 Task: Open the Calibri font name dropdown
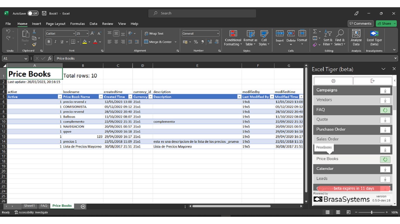tap(74, 34)
